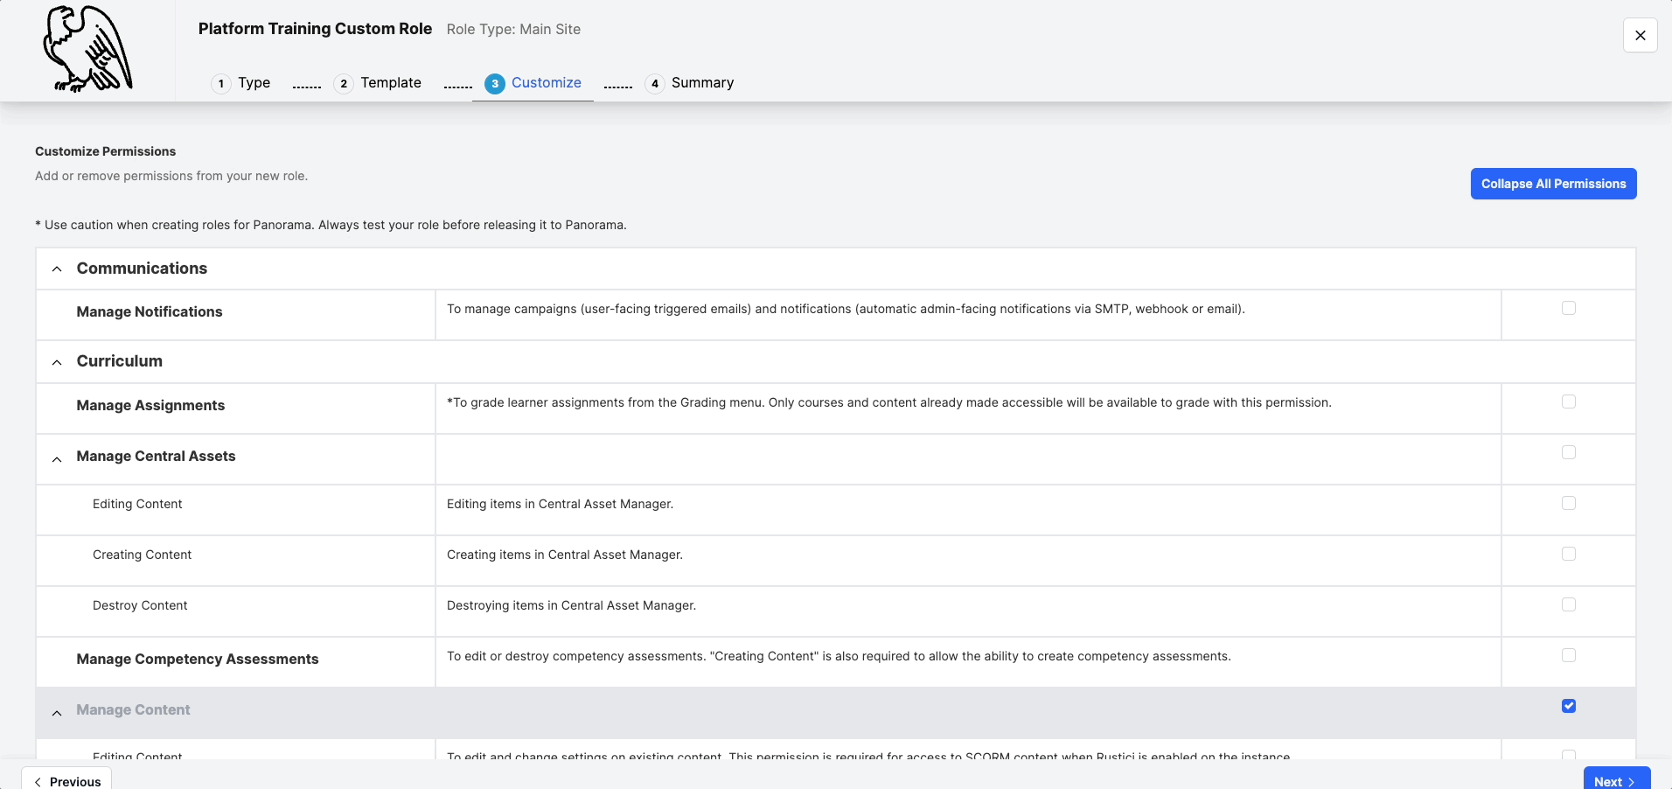The width and height of the screenshot is (1672, 789).
Task: Click the Destroy Content row label
Action: click(140, 605)
